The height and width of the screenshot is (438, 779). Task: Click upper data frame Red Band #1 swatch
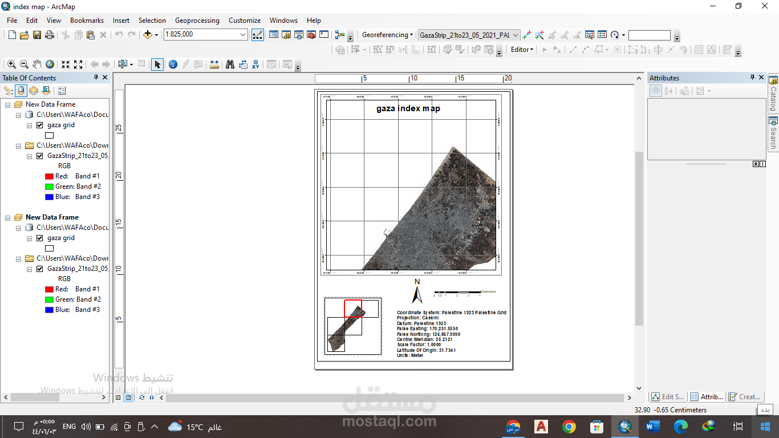tap(49, 176)
